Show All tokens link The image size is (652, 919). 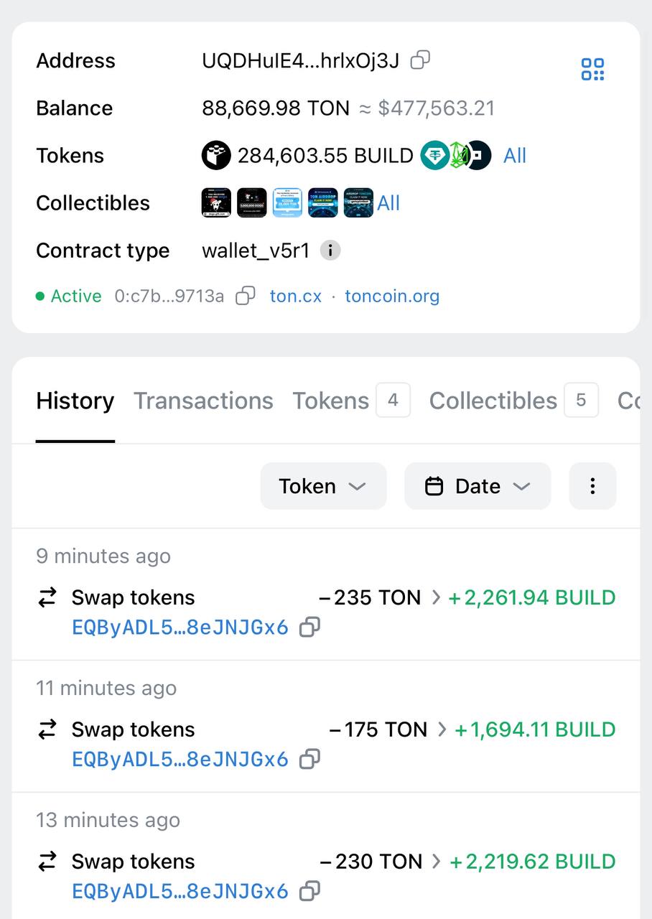[x=515, y=156]
